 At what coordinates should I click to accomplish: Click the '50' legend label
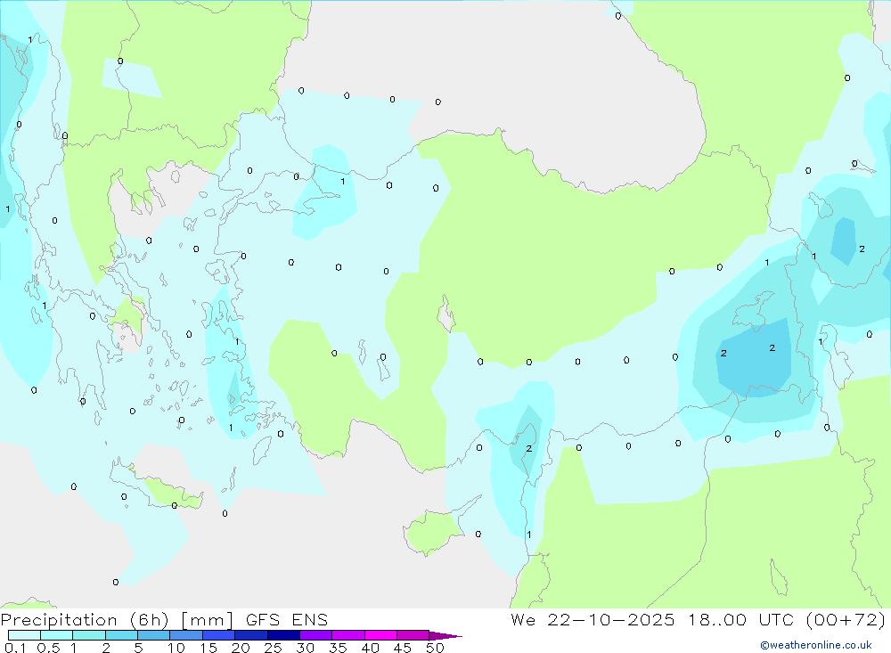pyautogui.click(x=435, y=648)
